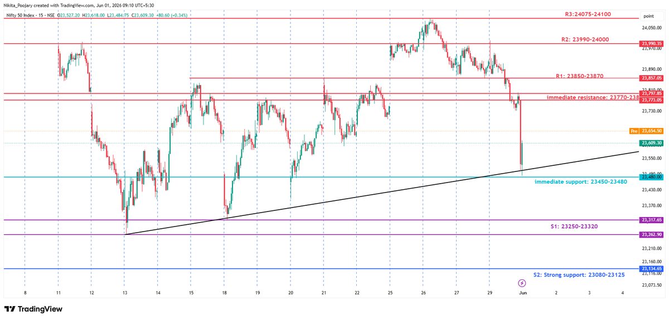Click the 23,550.00 price scale value
Viewport: 669px width, 320px height.
pos(652,159)
